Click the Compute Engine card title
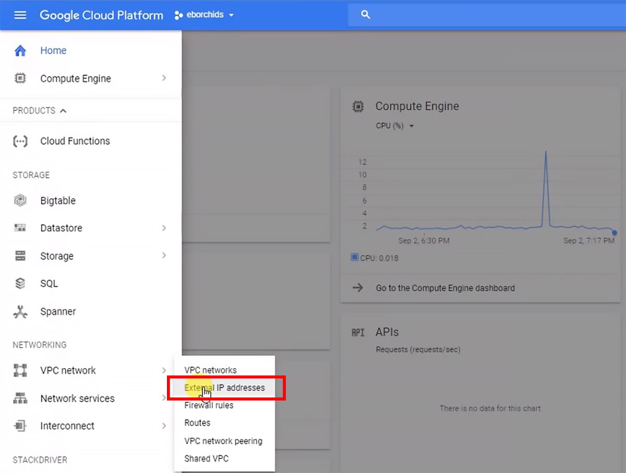 [x=417, y=106]
